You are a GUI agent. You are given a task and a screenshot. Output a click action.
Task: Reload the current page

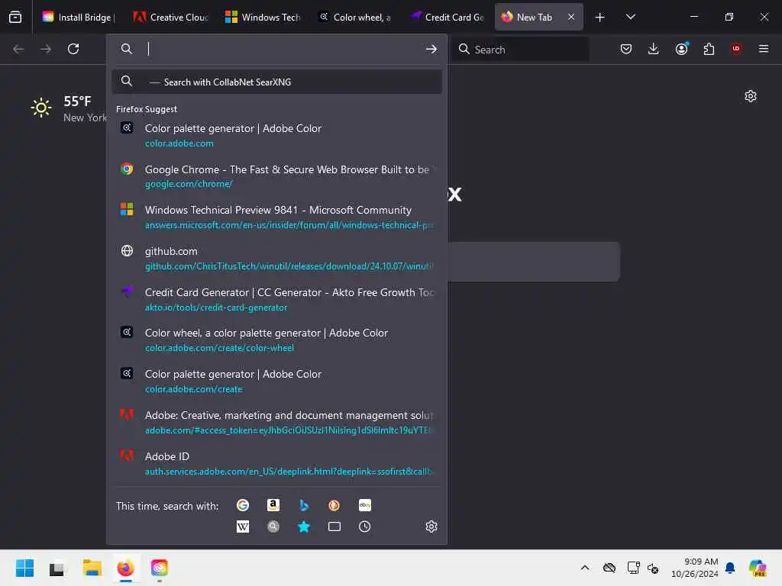[73, 49]
